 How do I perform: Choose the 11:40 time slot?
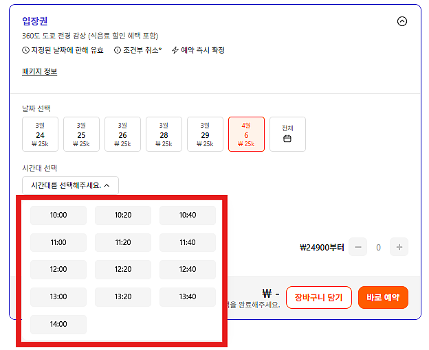pos(188,242)
